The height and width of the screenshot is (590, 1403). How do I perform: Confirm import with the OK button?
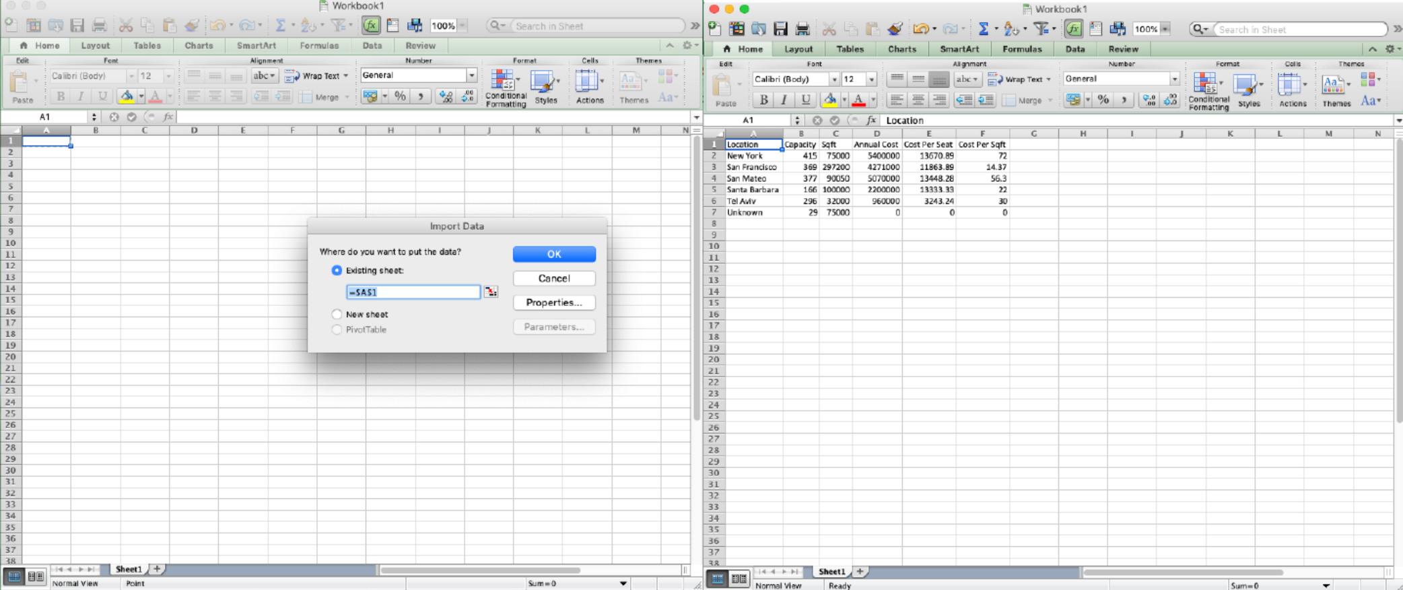(x=554, y=254)
